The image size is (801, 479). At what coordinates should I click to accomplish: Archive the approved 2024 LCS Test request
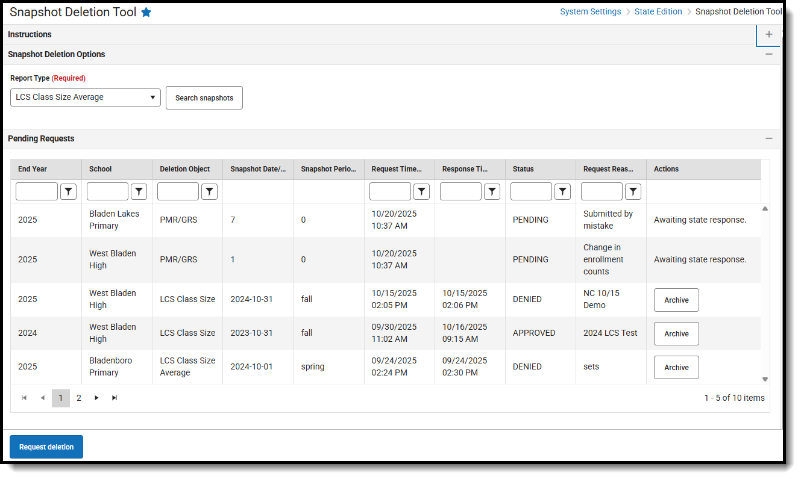click(676, 333)
